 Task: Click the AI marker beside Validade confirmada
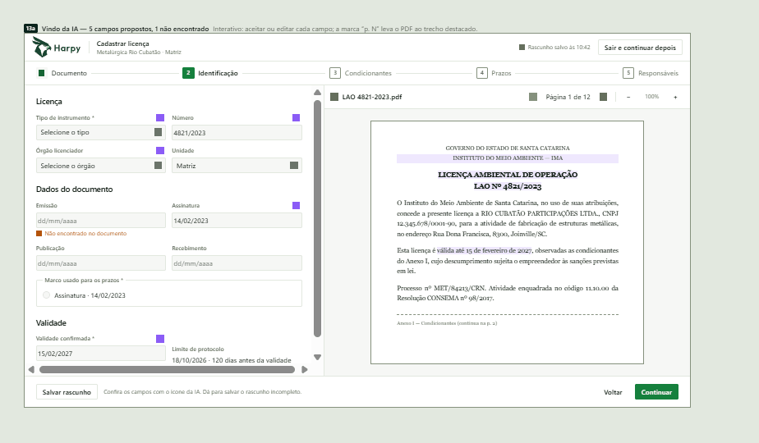coord(160,339)
